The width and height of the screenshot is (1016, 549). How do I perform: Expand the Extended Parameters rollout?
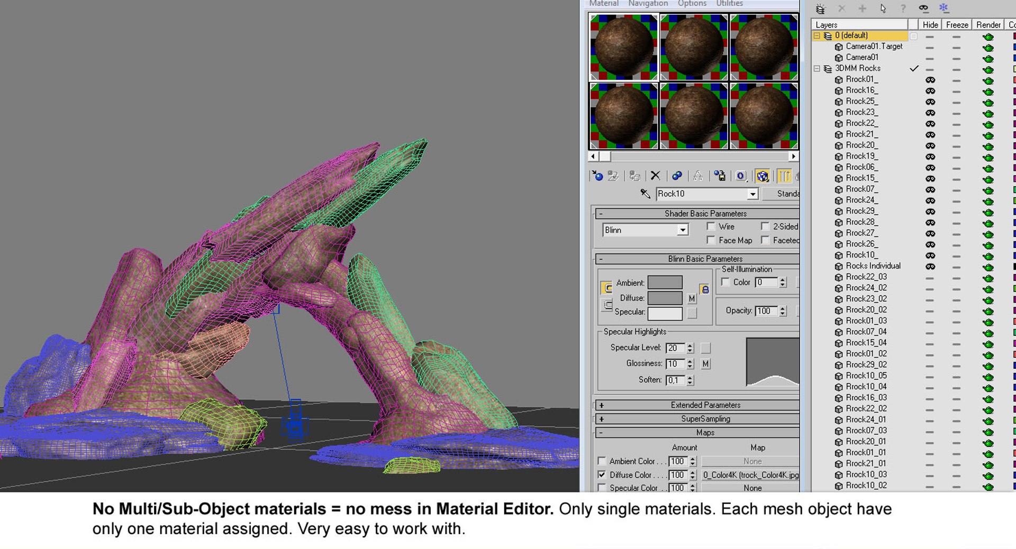pos(697,405)
